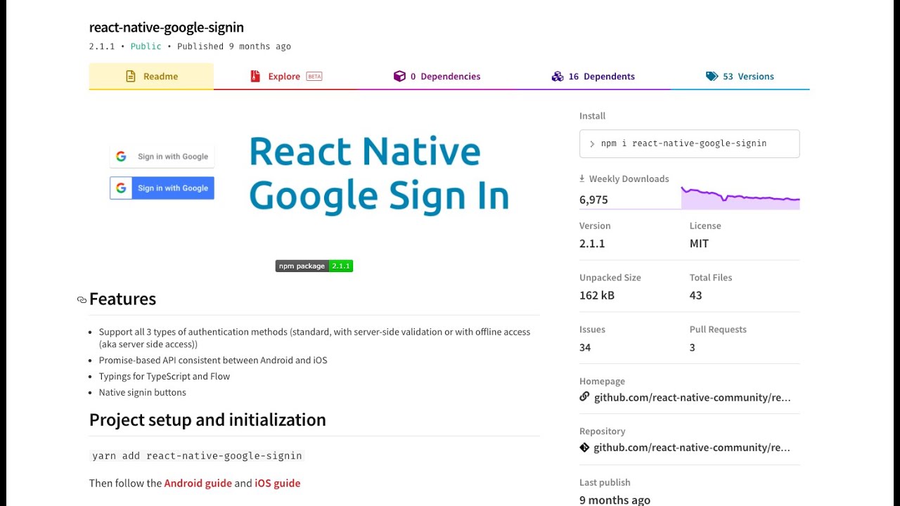The width and height of the screenshot is (900, 506).
Task: Open the 53 Versions tab
Action: click(740, 77)
